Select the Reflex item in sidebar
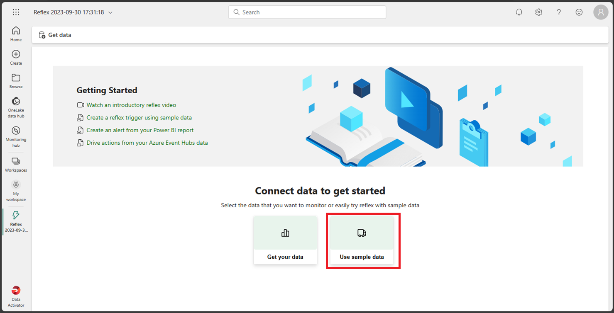The height and width of the screenshot is (313, 614). click(16, 222)
